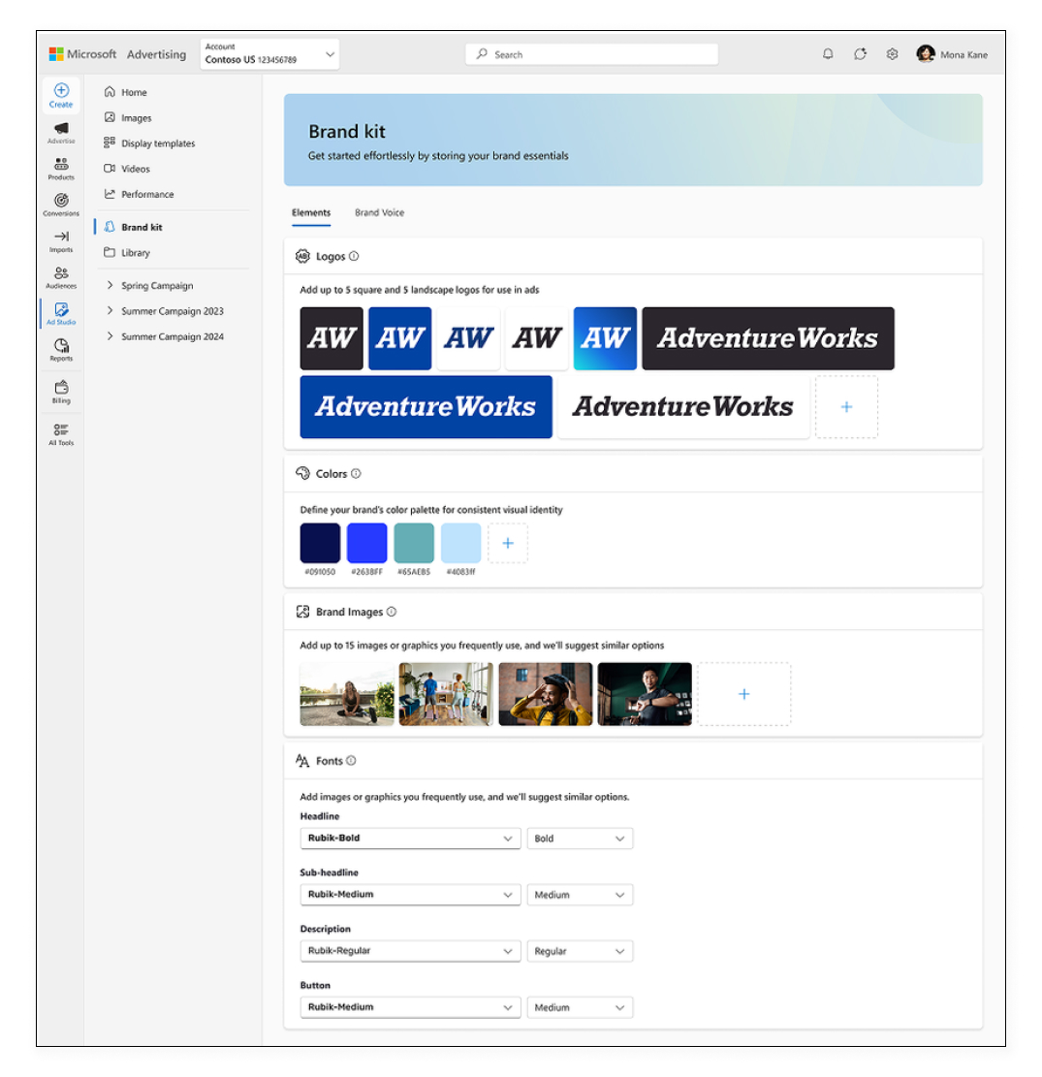Select light blue color swatch
This screenshot has height=1077, width=1042.
(460, 543)
